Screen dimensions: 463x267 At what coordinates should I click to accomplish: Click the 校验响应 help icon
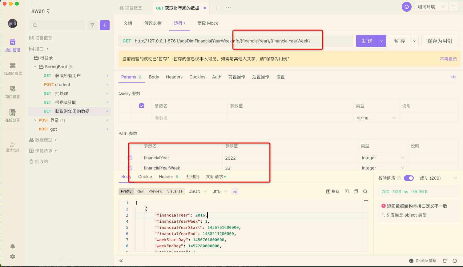pyautogui.click(x=399, y=178)
